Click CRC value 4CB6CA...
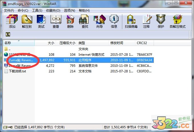The height and width of the screenshot is (132, 194). pyautogui.click(x=144, y=66)
